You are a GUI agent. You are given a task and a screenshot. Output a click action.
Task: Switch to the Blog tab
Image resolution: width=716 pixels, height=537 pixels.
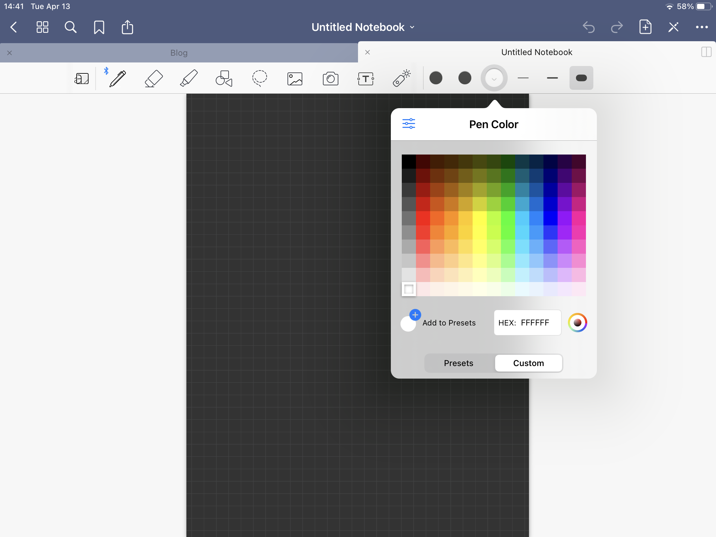(179, 53)
